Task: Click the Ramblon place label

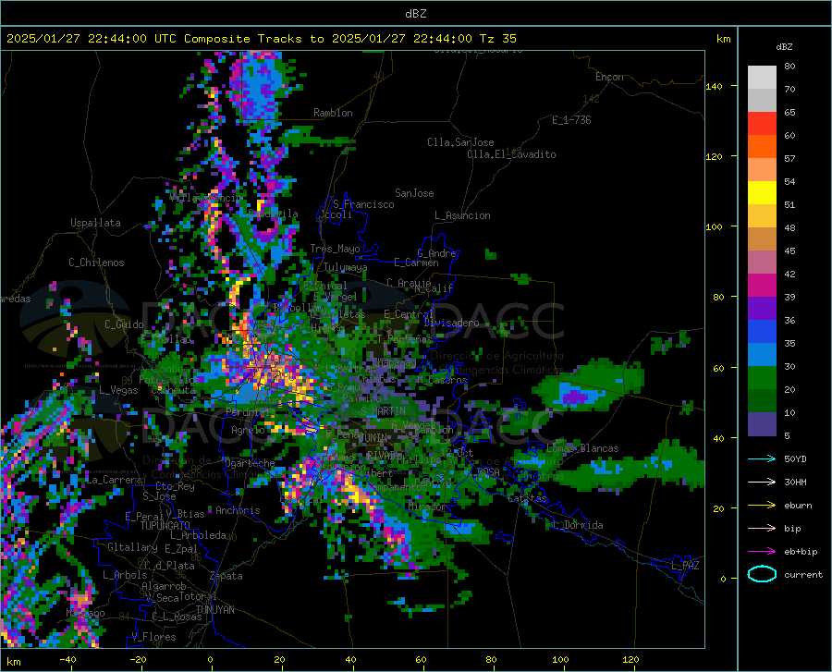Action: (x=333, y=113)
